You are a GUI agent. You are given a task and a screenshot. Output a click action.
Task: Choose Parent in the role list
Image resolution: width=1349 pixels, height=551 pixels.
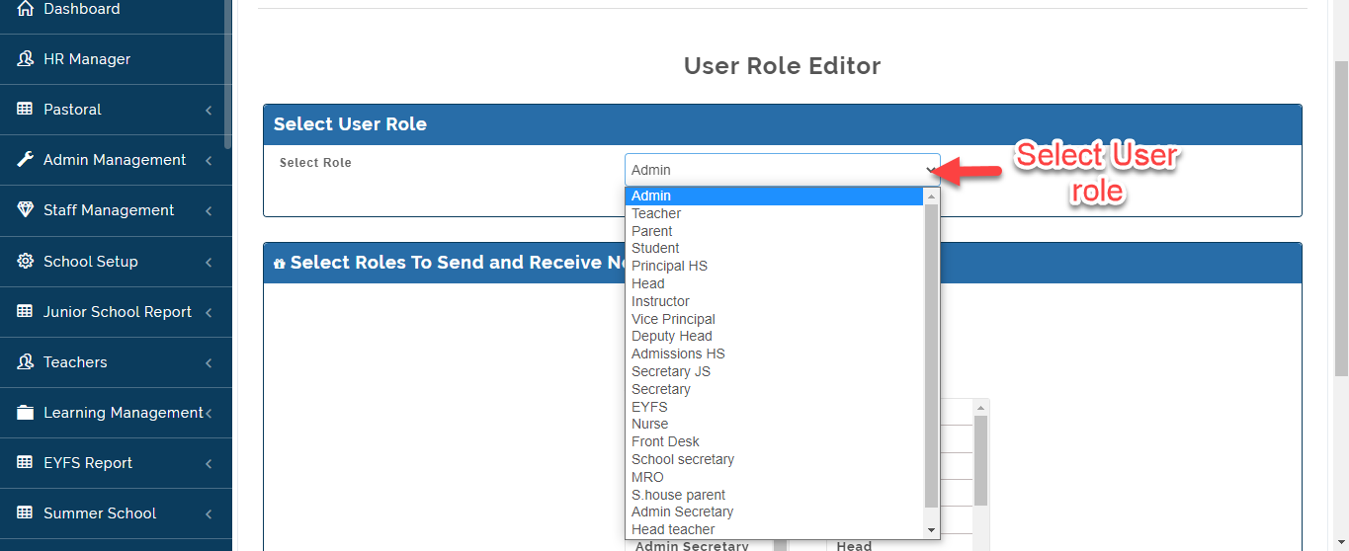click(x=775, y=231)
